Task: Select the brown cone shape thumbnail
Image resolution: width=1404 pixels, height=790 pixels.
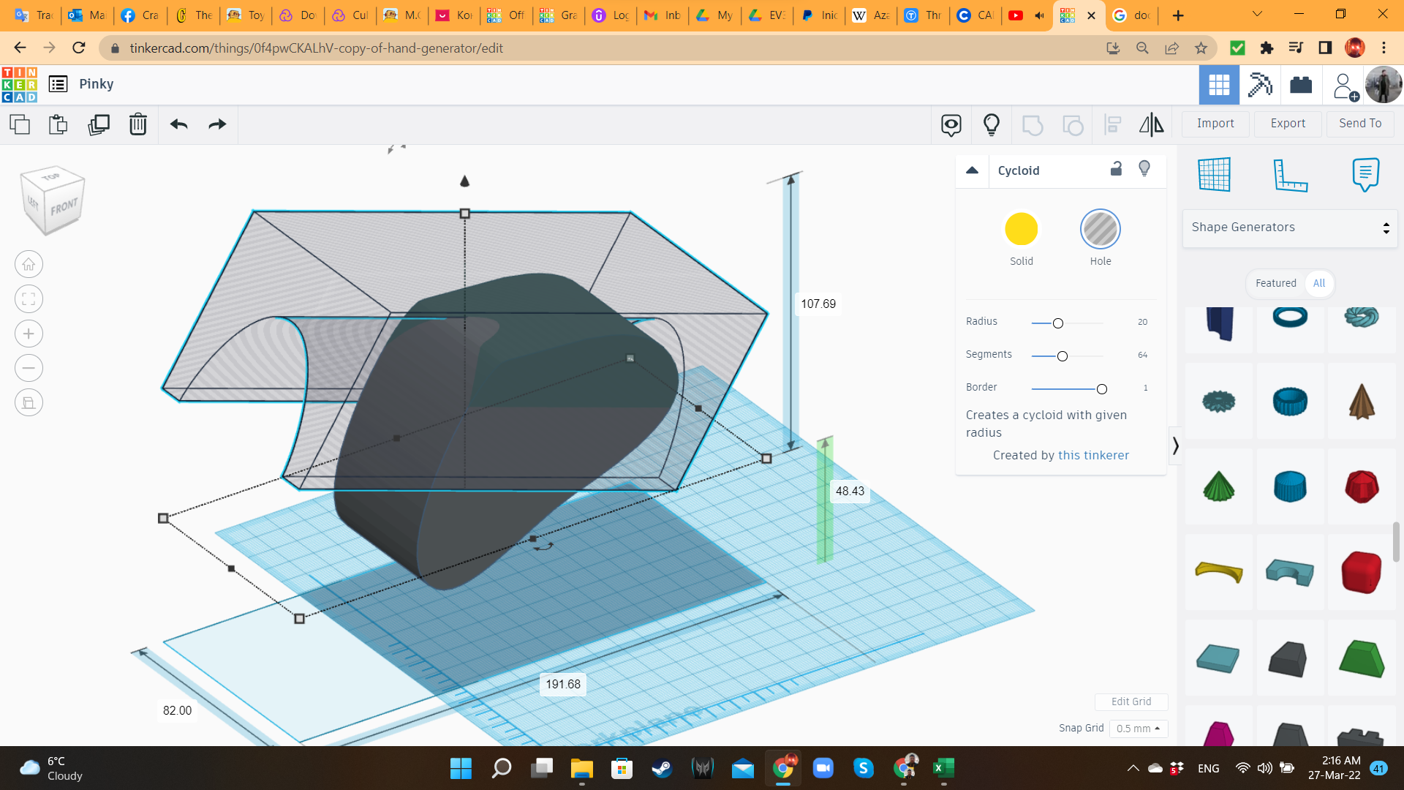Action: pyautogui.click(x=1362, y=401)
